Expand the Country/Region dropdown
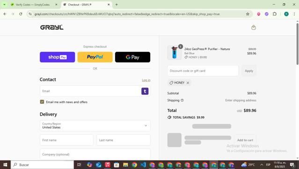The width and height of the screenshot is (299, 169). pos(95,126)
